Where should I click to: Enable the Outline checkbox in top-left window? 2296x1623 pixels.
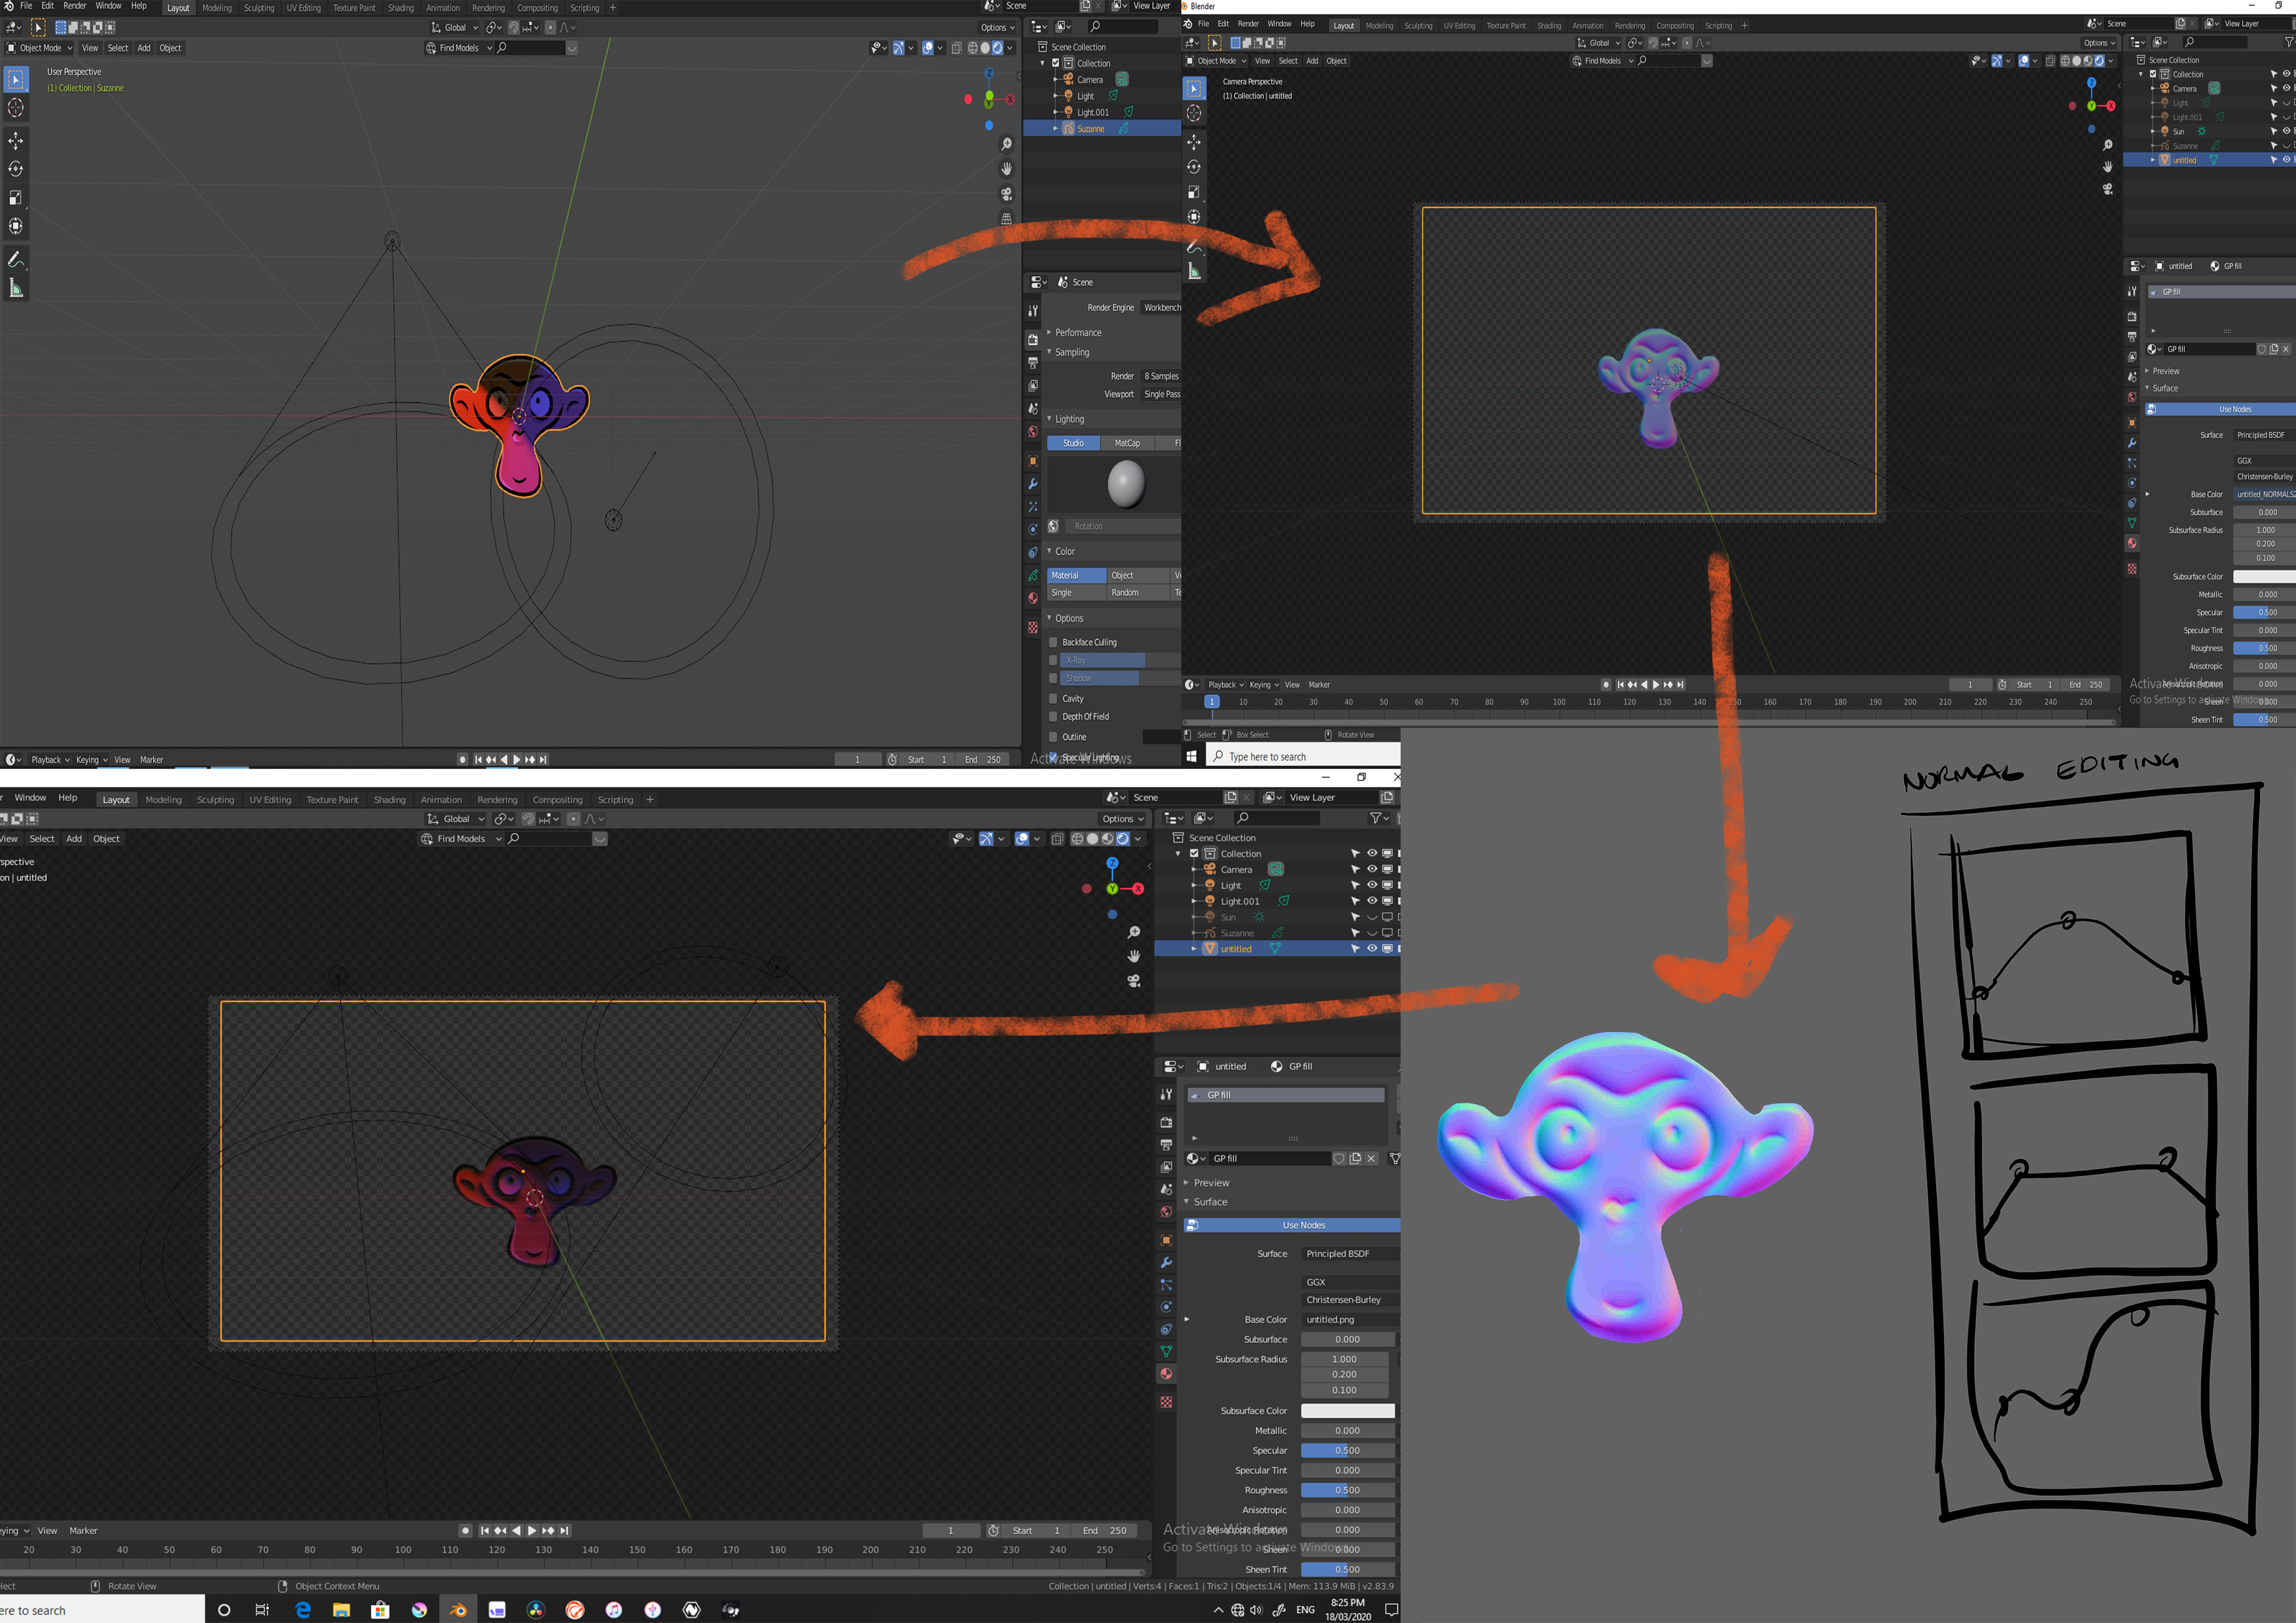[x=1053, y=736]
